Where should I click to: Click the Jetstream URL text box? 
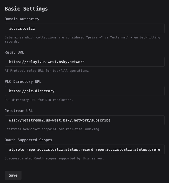pyautogui.click(x=84, y=120)
